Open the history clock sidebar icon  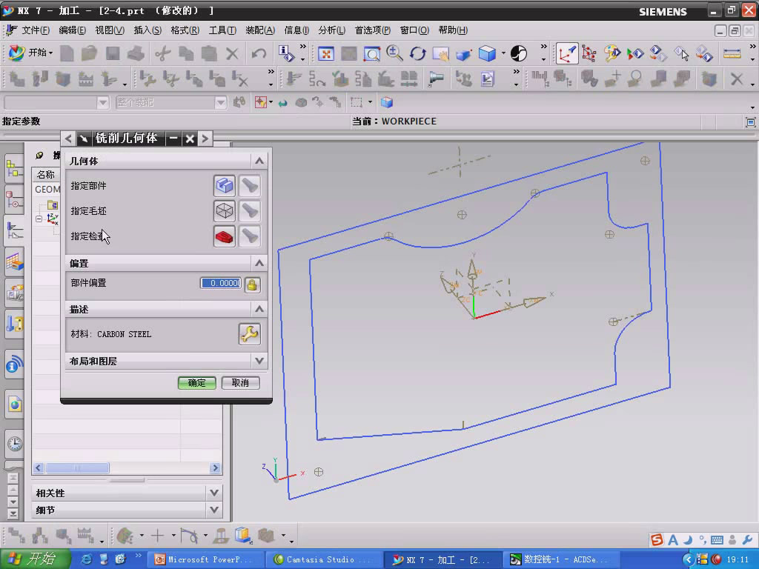tap(15, 443)
